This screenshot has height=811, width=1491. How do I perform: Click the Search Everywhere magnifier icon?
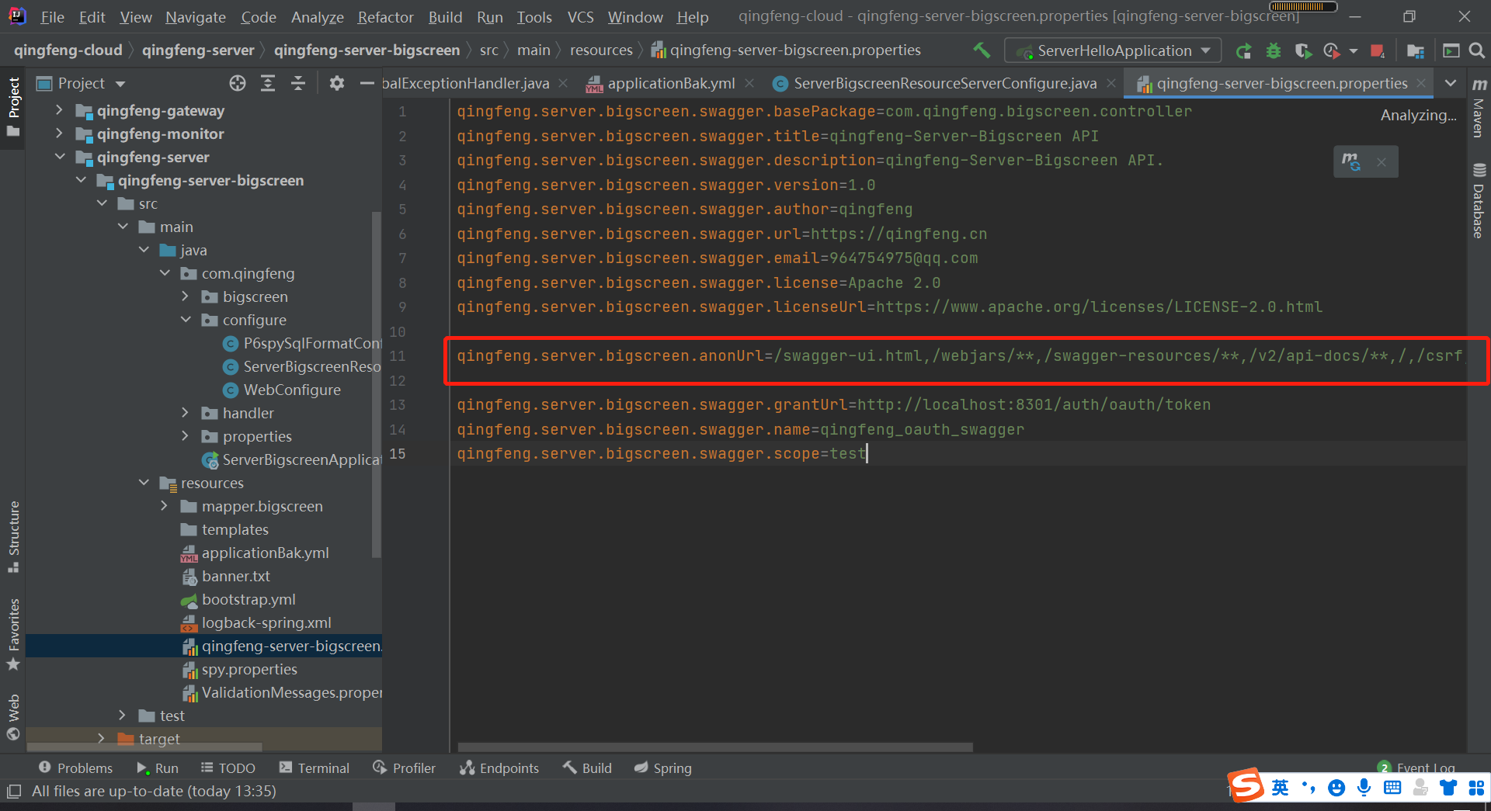(x=1477, y=50)
